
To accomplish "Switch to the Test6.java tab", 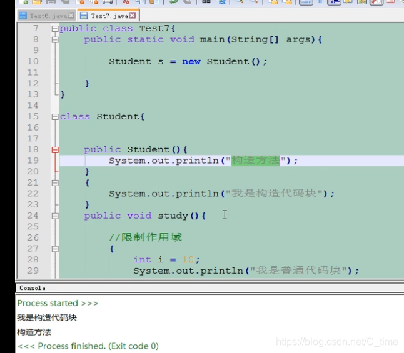I will 46,16.
